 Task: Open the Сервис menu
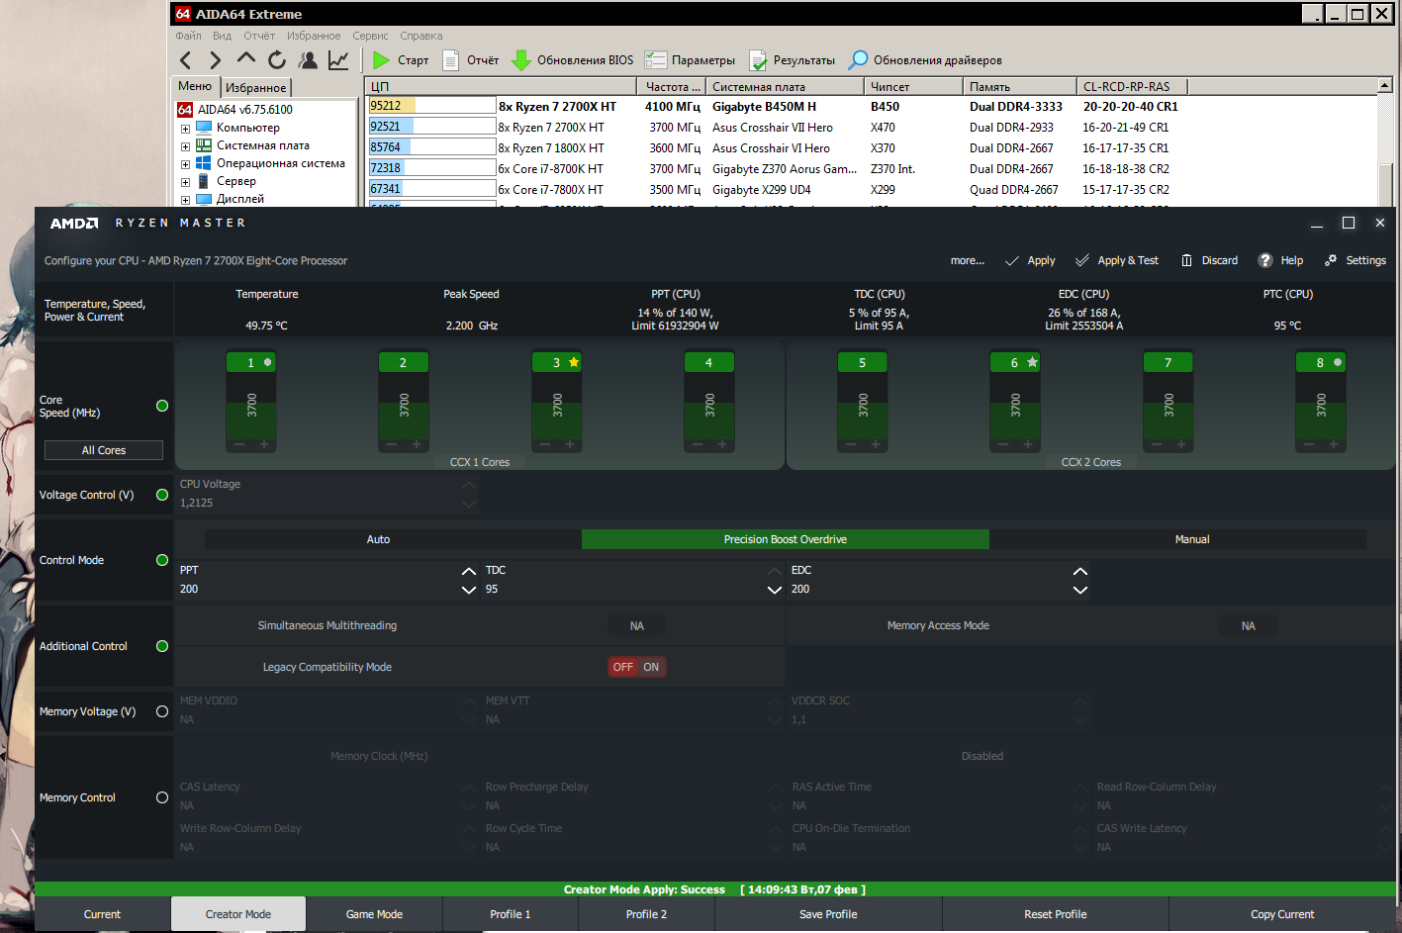point(370,36)
